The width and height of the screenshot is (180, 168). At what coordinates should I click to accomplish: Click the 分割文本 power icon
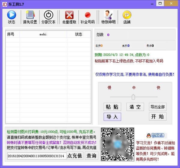click(x=48, y=15)
